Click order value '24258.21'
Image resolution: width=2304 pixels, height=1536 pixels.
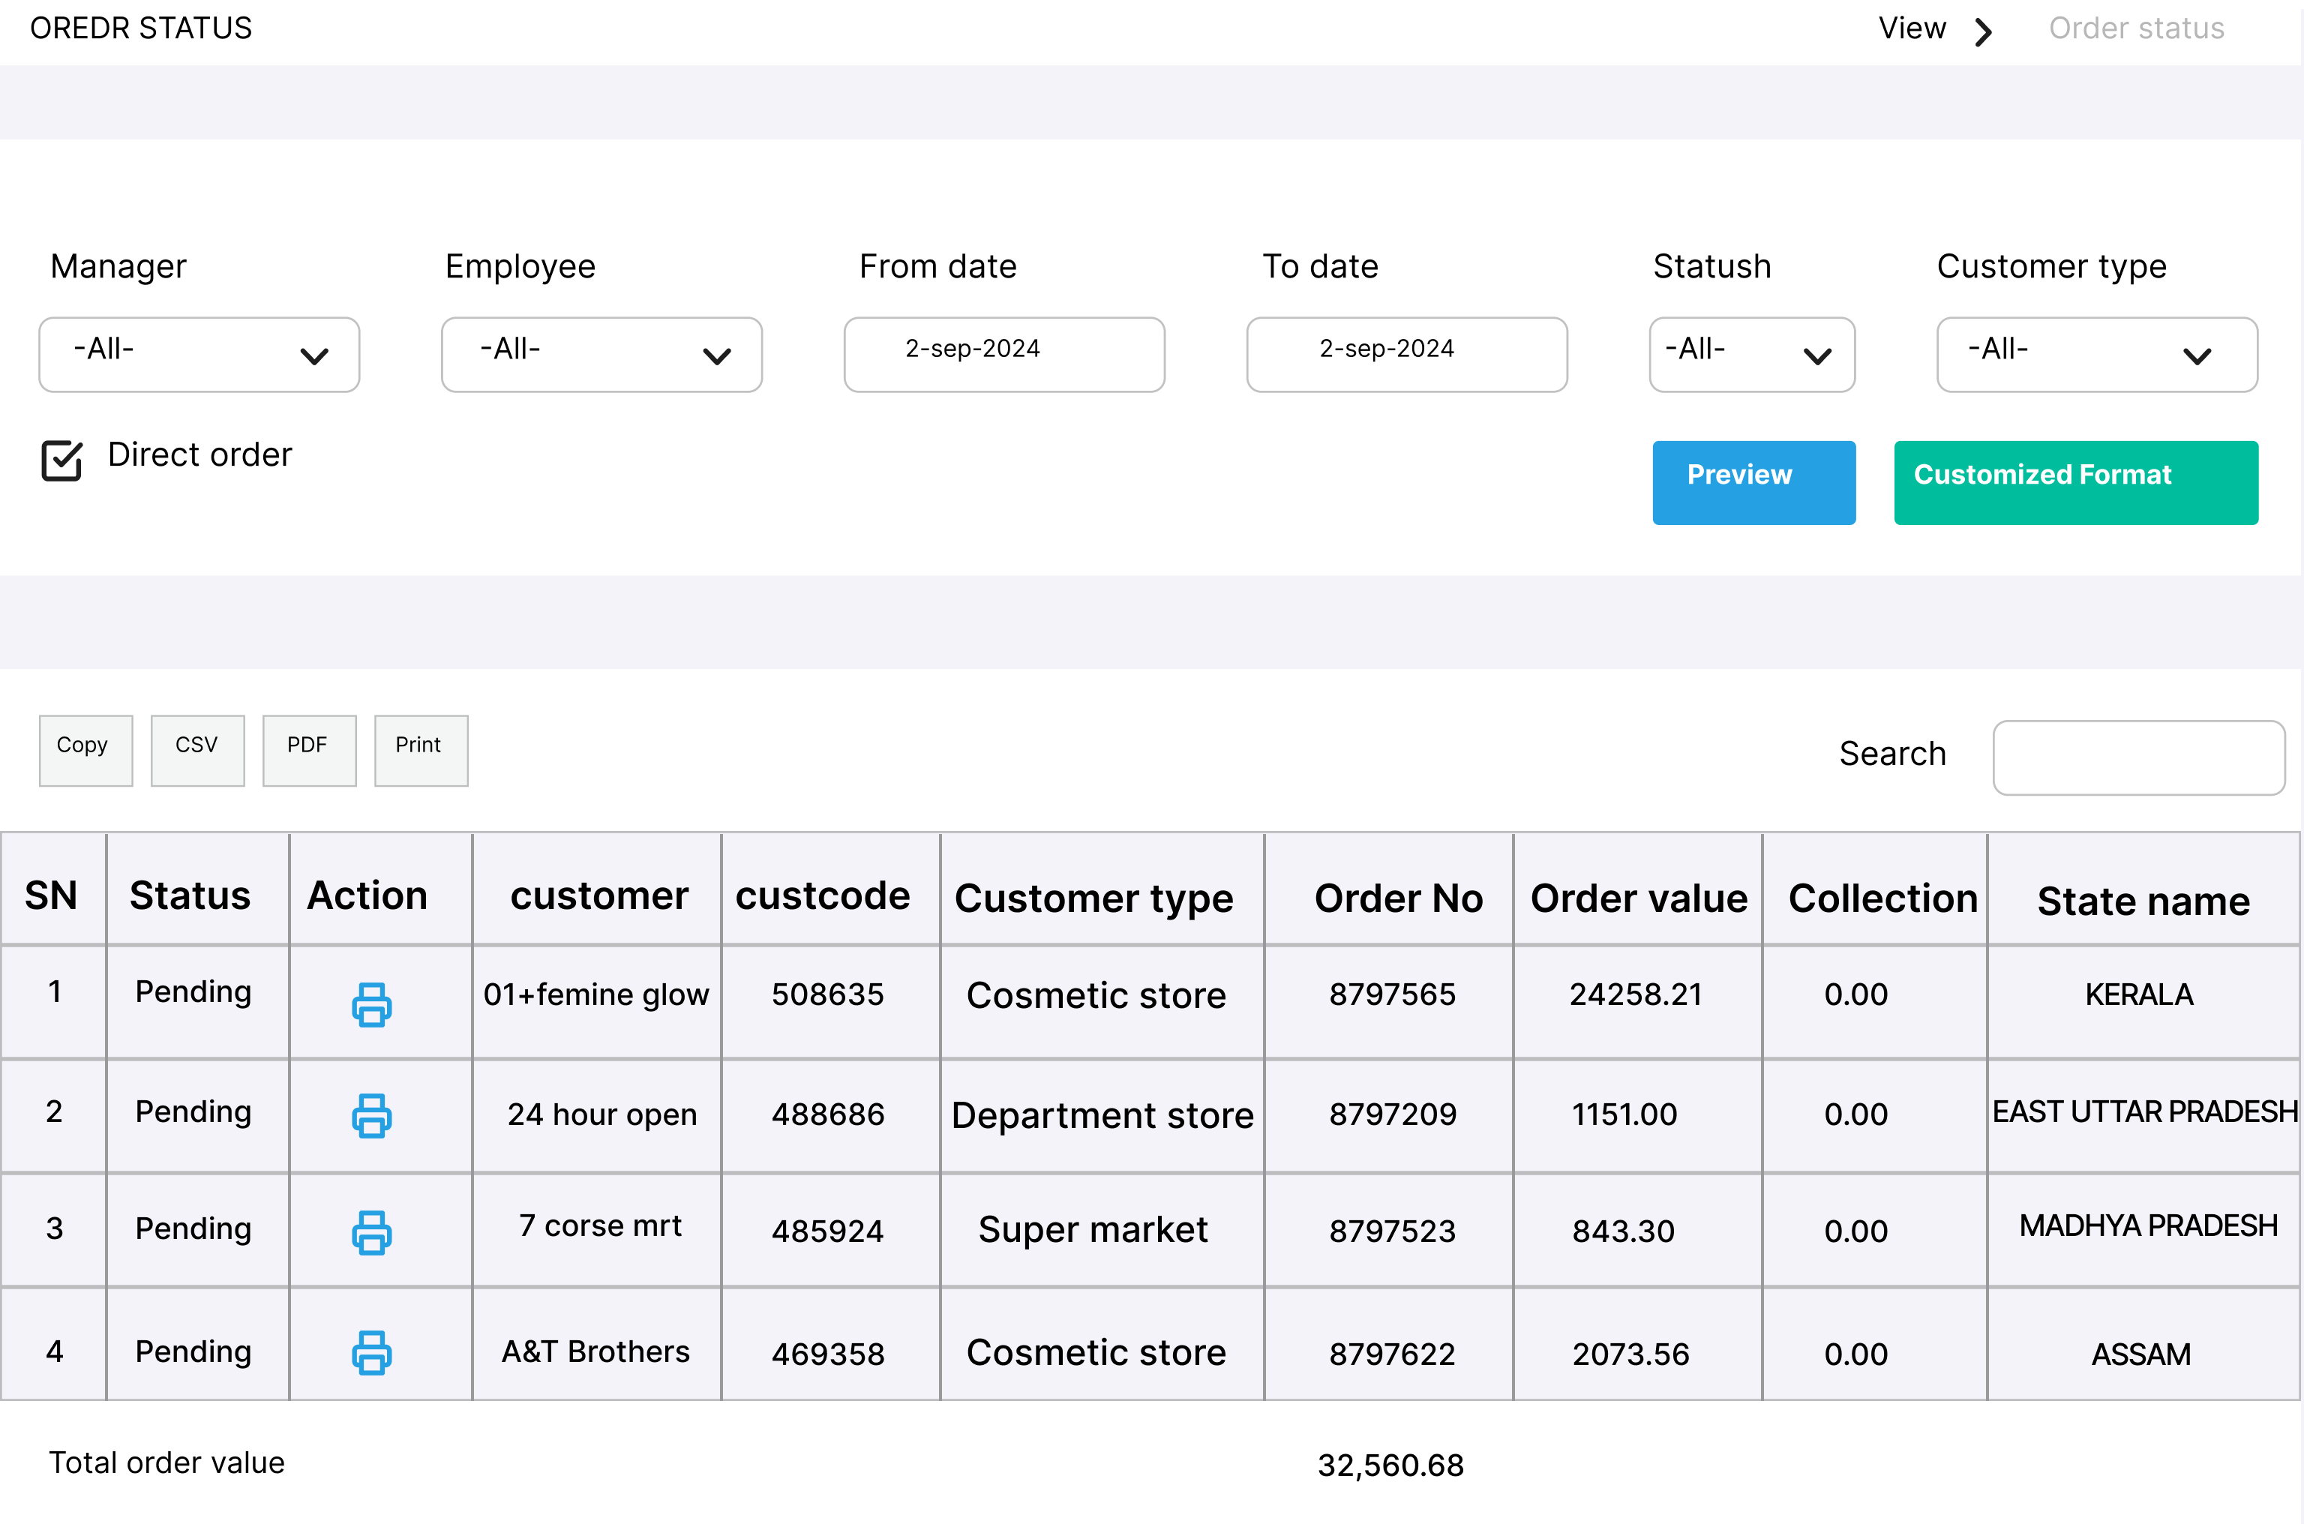click(1636, 994)
